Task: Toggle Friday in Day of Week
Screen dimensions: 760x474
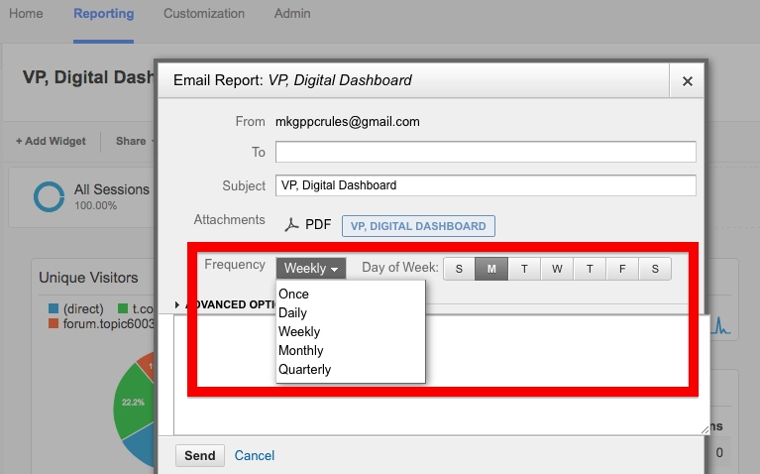Action: tap(622, 269)
